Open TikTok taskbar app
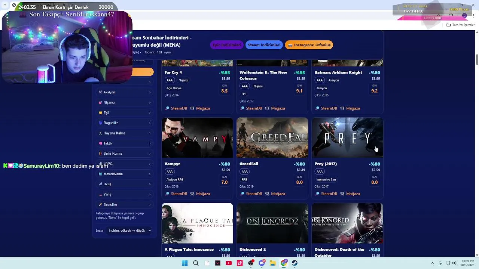 (240, 263)
